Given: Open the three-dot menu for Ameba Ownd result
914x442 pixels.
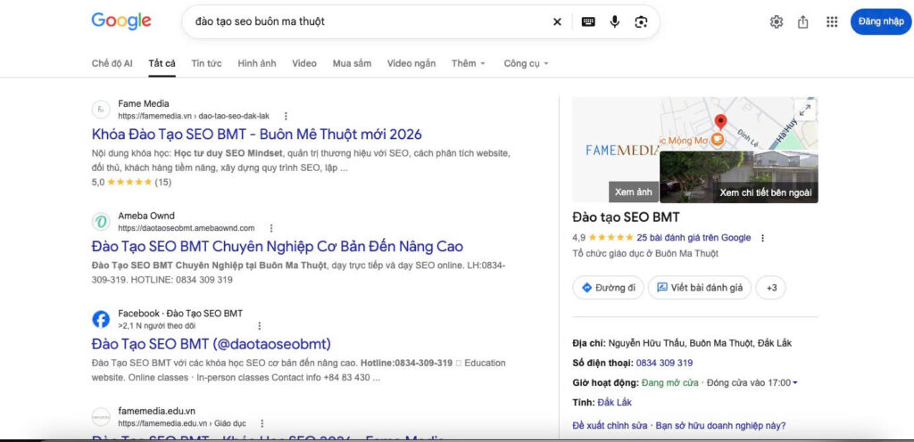Looking at the screenshot, I should click(271, 228).
